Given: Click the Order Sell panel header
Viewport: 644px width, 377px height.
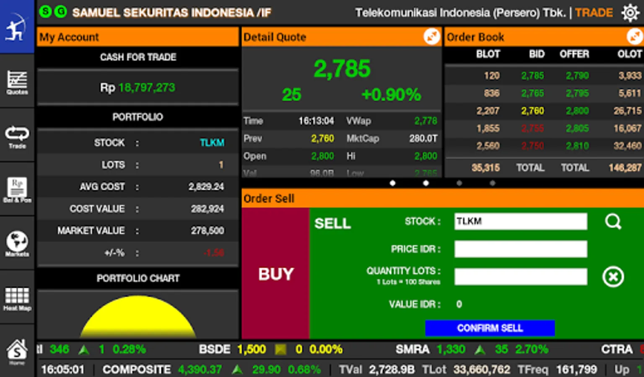Looking at the screenshot, I should pos(443,198).
